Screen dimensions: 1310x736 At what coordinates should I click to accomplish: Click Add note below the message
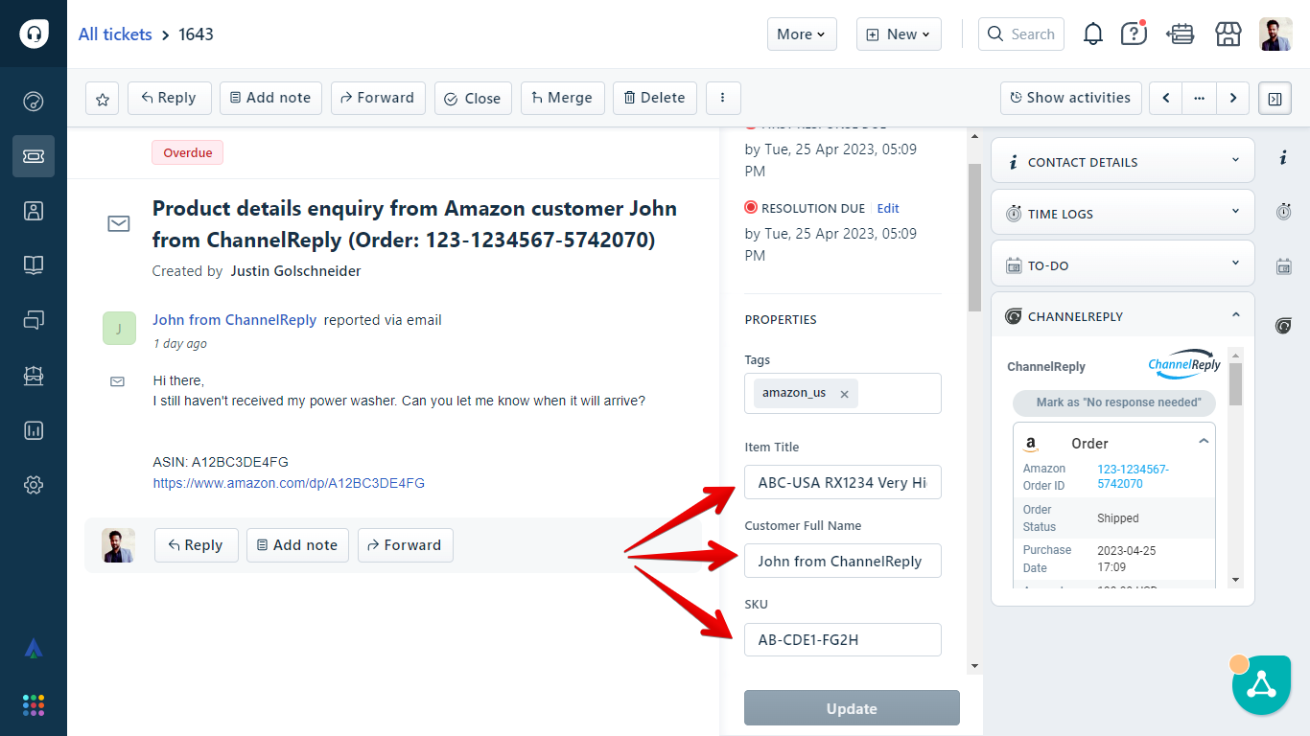point(297,545)
